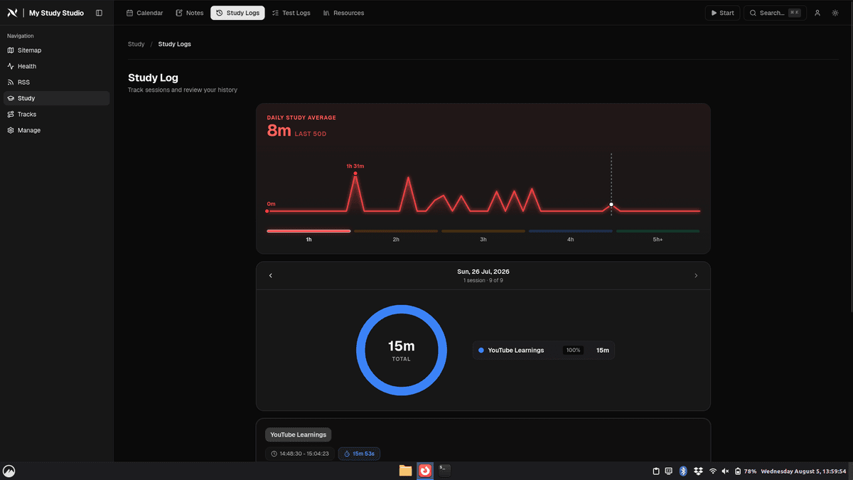Open Test Logs tab
853x480 pixels.
click(x=291, y=13)
